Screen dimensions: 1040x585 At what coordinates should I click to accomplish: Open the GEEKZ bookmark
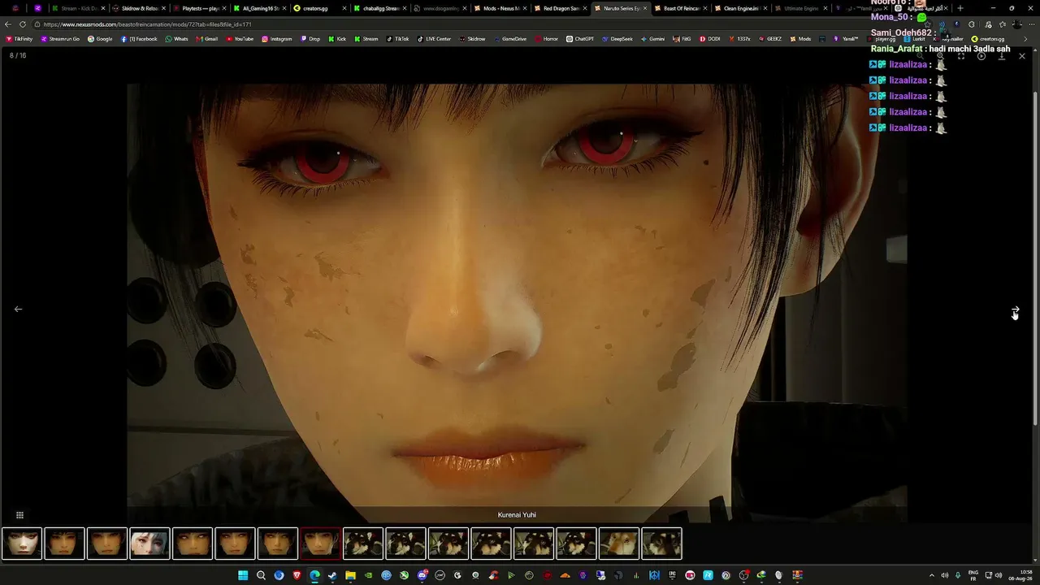click(770, 39)
